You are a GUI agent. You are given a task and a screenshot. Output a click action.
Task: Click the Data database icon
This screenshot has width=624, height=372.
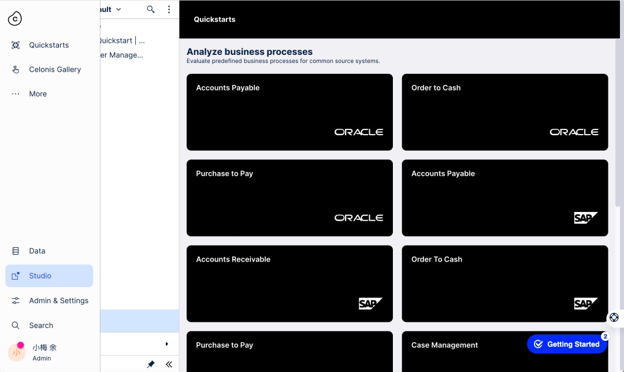16,251
